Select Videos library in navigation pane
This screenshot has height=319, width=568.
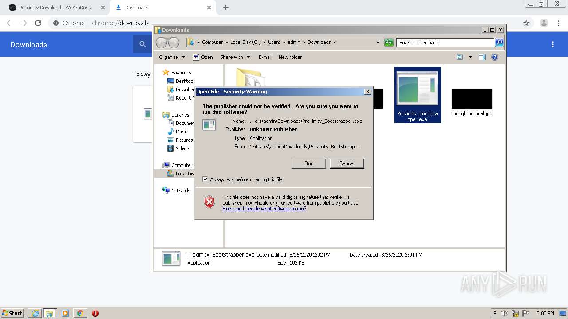click(x=178, y=148)
